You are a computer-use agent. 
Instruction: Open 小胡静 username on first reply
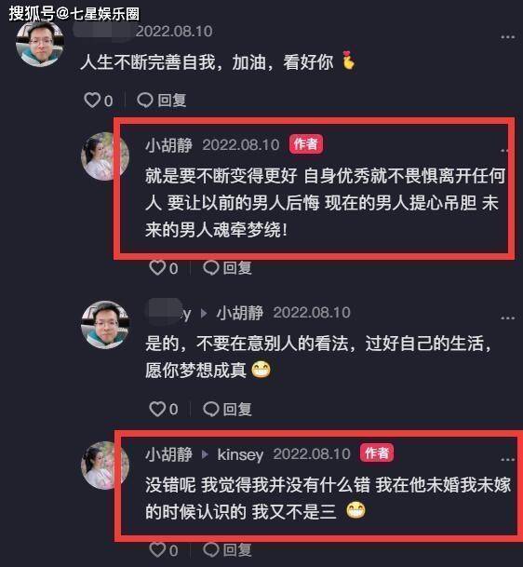tap(168, 145)
